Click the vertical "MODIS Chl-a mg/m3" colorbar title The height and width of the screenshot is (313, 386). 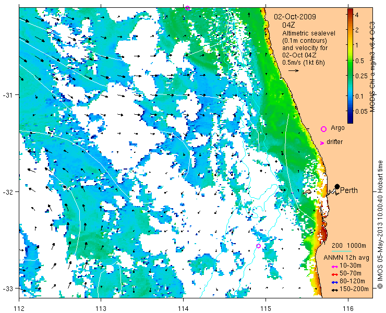point(373,67)
